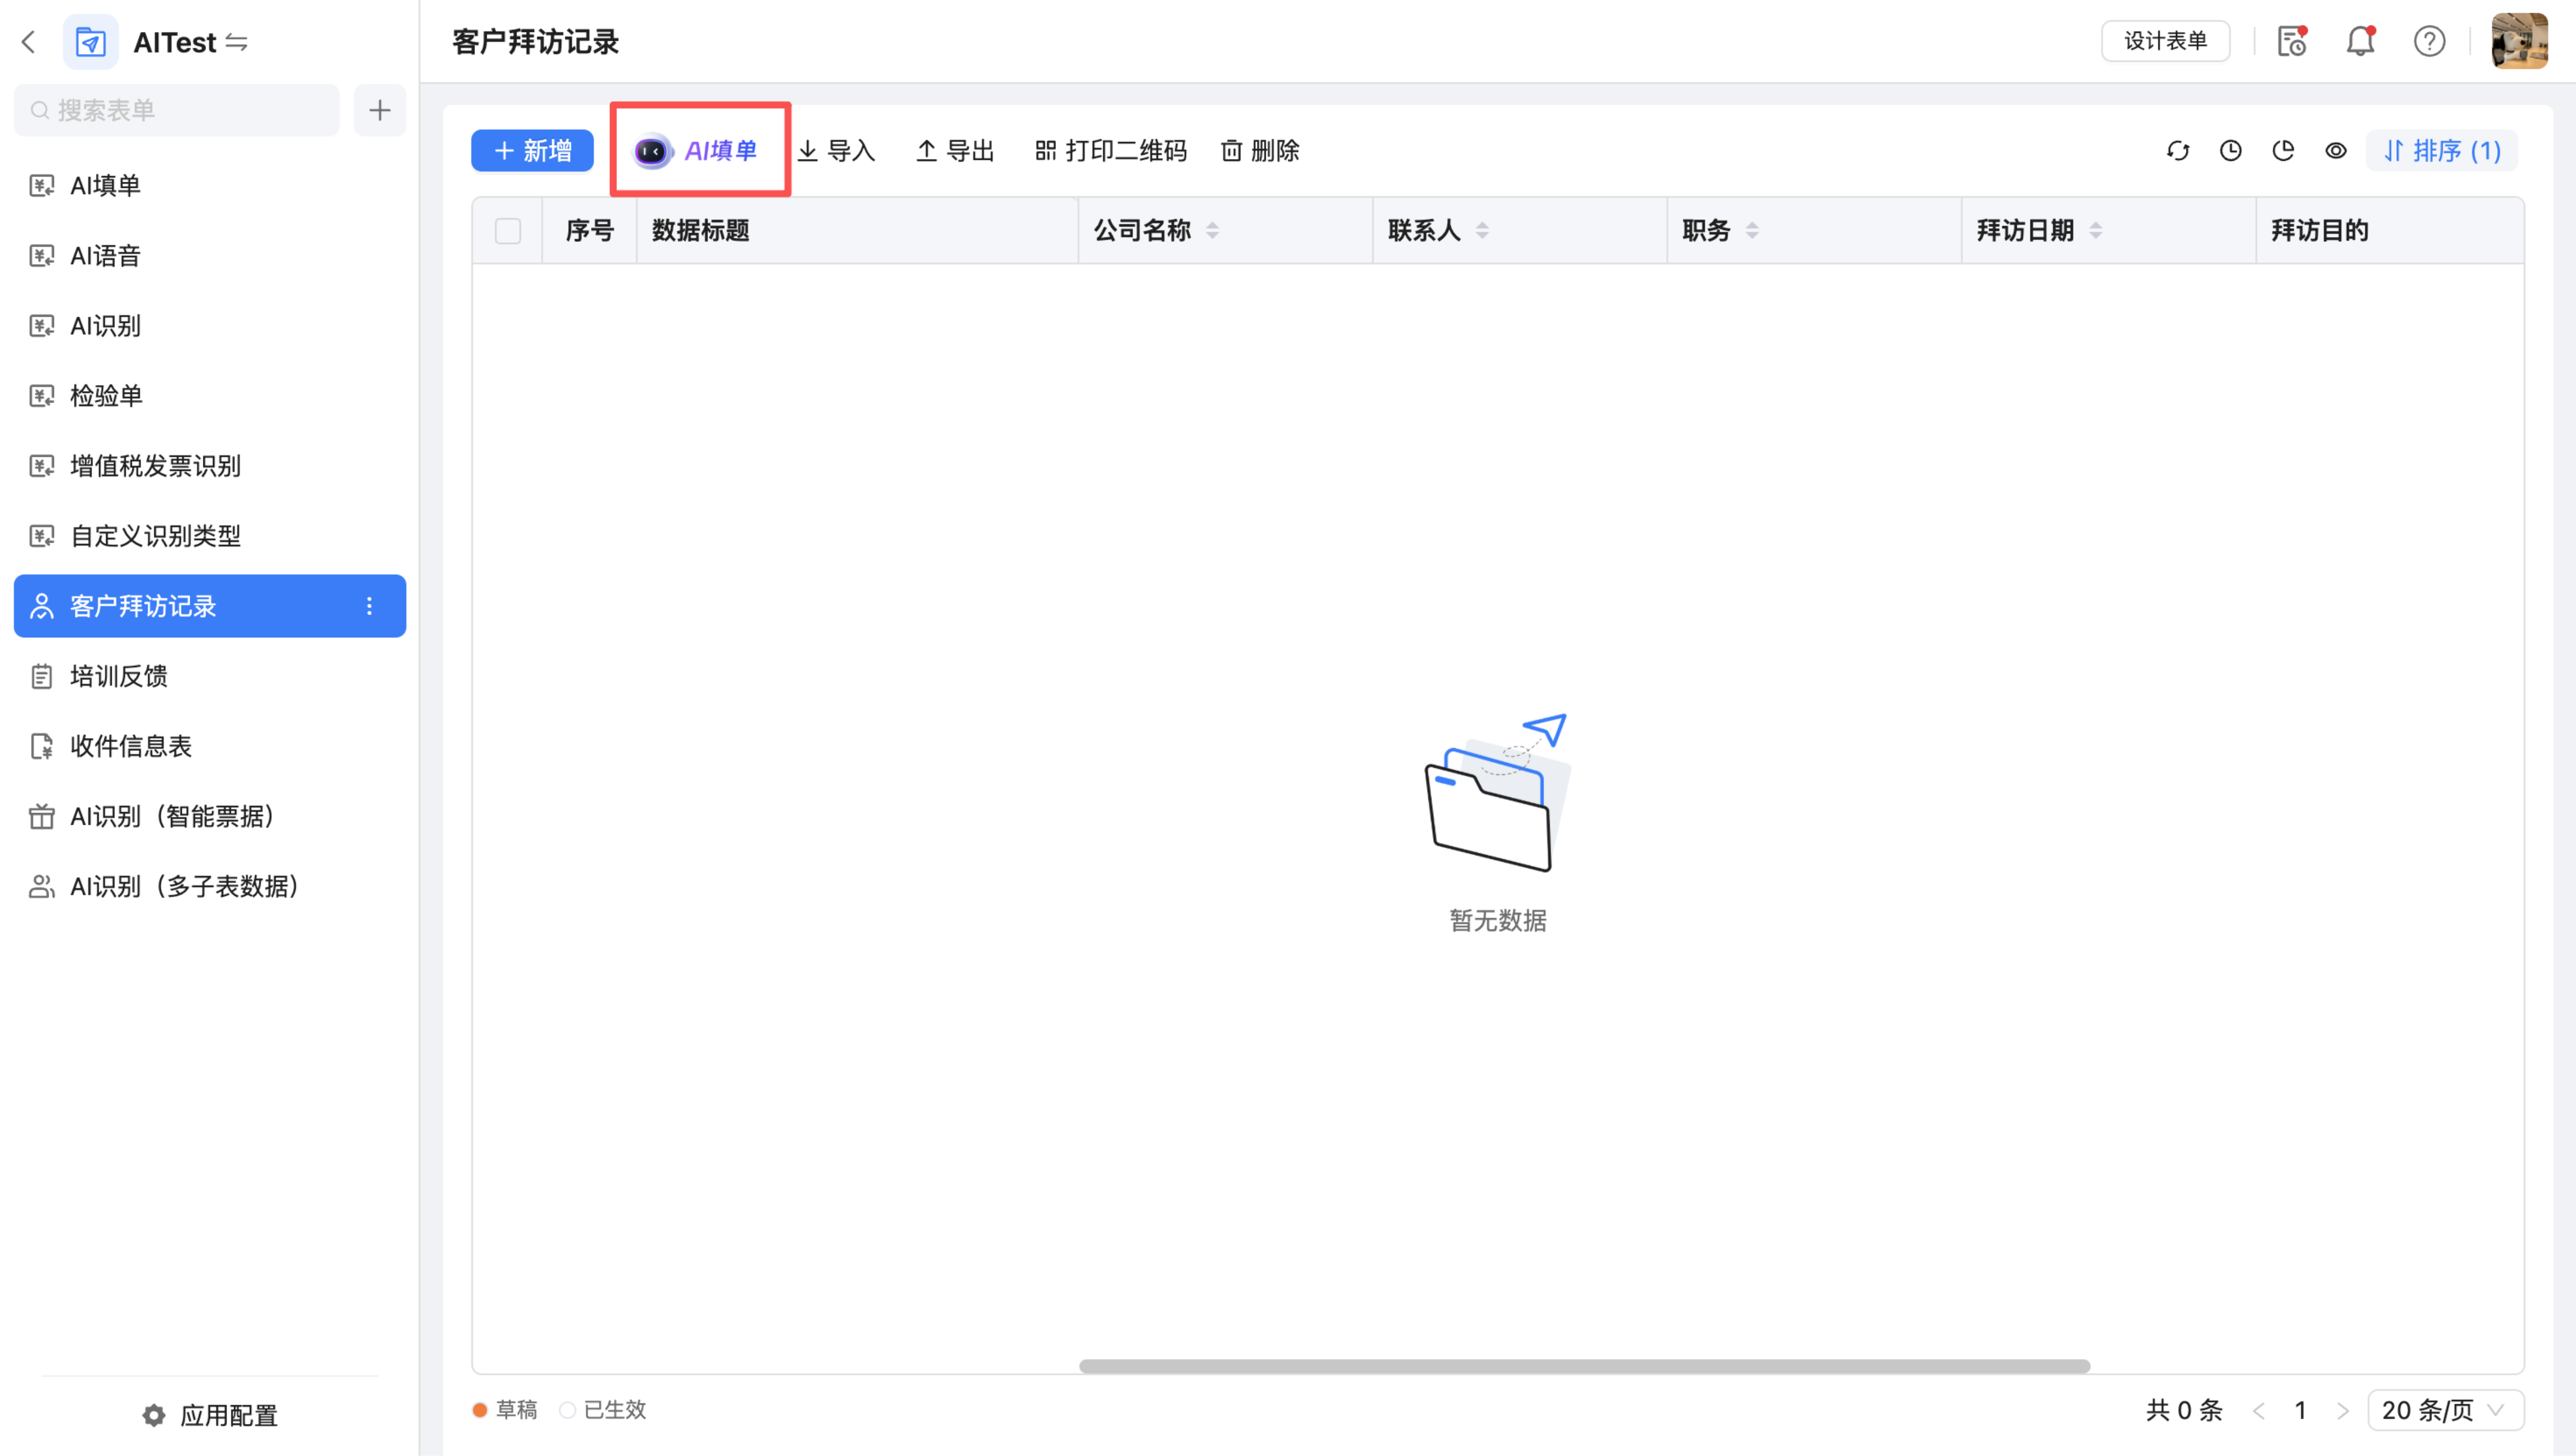Click the back arrow next to AITest
The image size is (2576, 1456).
click(29, 42)
